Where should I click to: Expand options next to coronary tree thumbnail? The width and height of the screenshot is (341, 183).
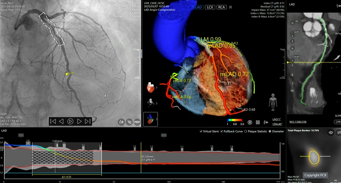point(156,103)
